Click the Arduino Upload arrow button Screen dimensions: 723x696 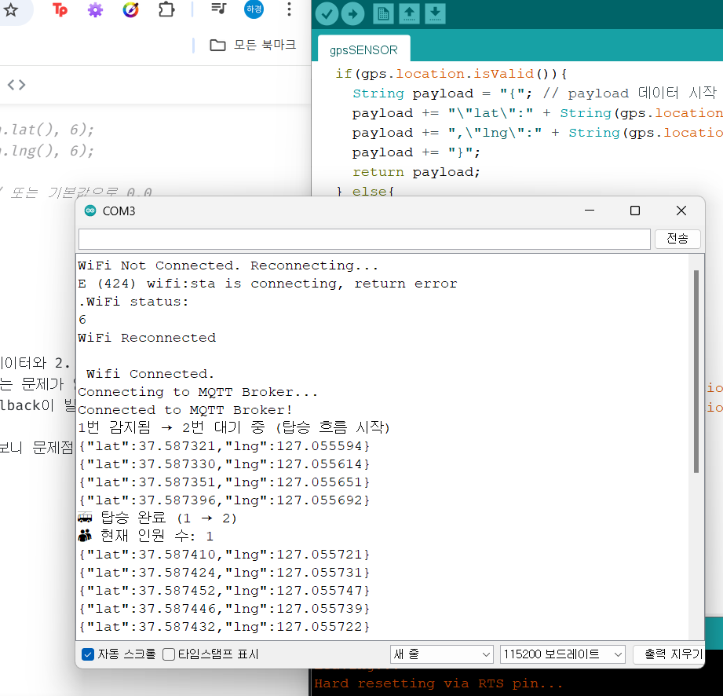(352, 13)
